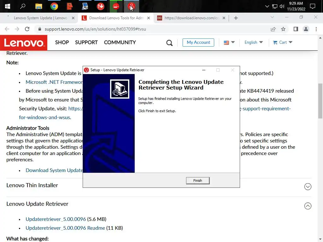Click the Lenovo Thin Installer section heading
Image resolution: width=323 pixels, height=242 pixels.
coord(32,185)
